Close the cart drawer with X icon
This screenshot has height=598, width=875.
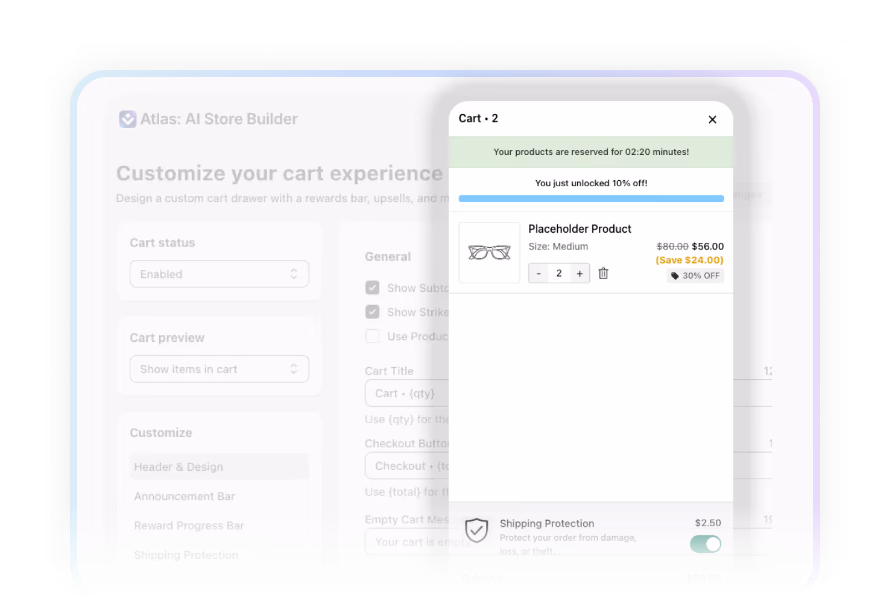point(712,119)
